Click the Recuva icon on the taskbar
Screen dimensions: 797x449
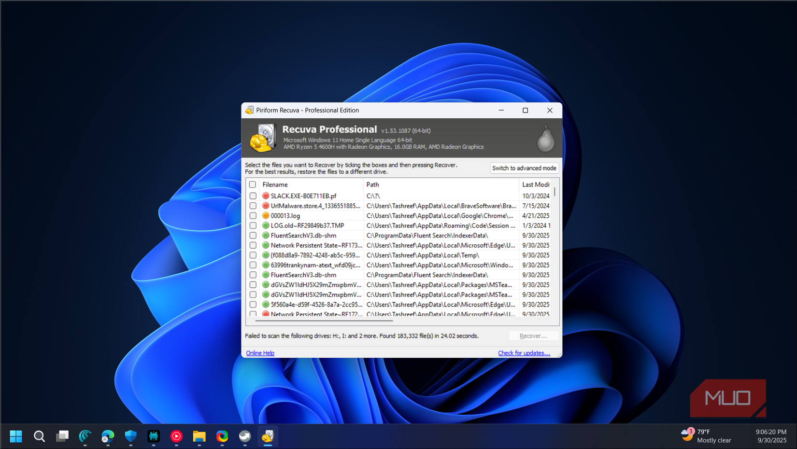[267, 436]
